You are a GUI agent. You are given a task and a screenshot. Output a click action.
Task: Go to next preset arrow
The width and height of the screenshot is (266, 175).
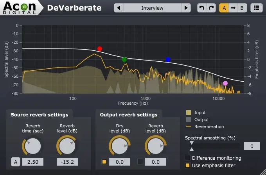coord(186,8)
